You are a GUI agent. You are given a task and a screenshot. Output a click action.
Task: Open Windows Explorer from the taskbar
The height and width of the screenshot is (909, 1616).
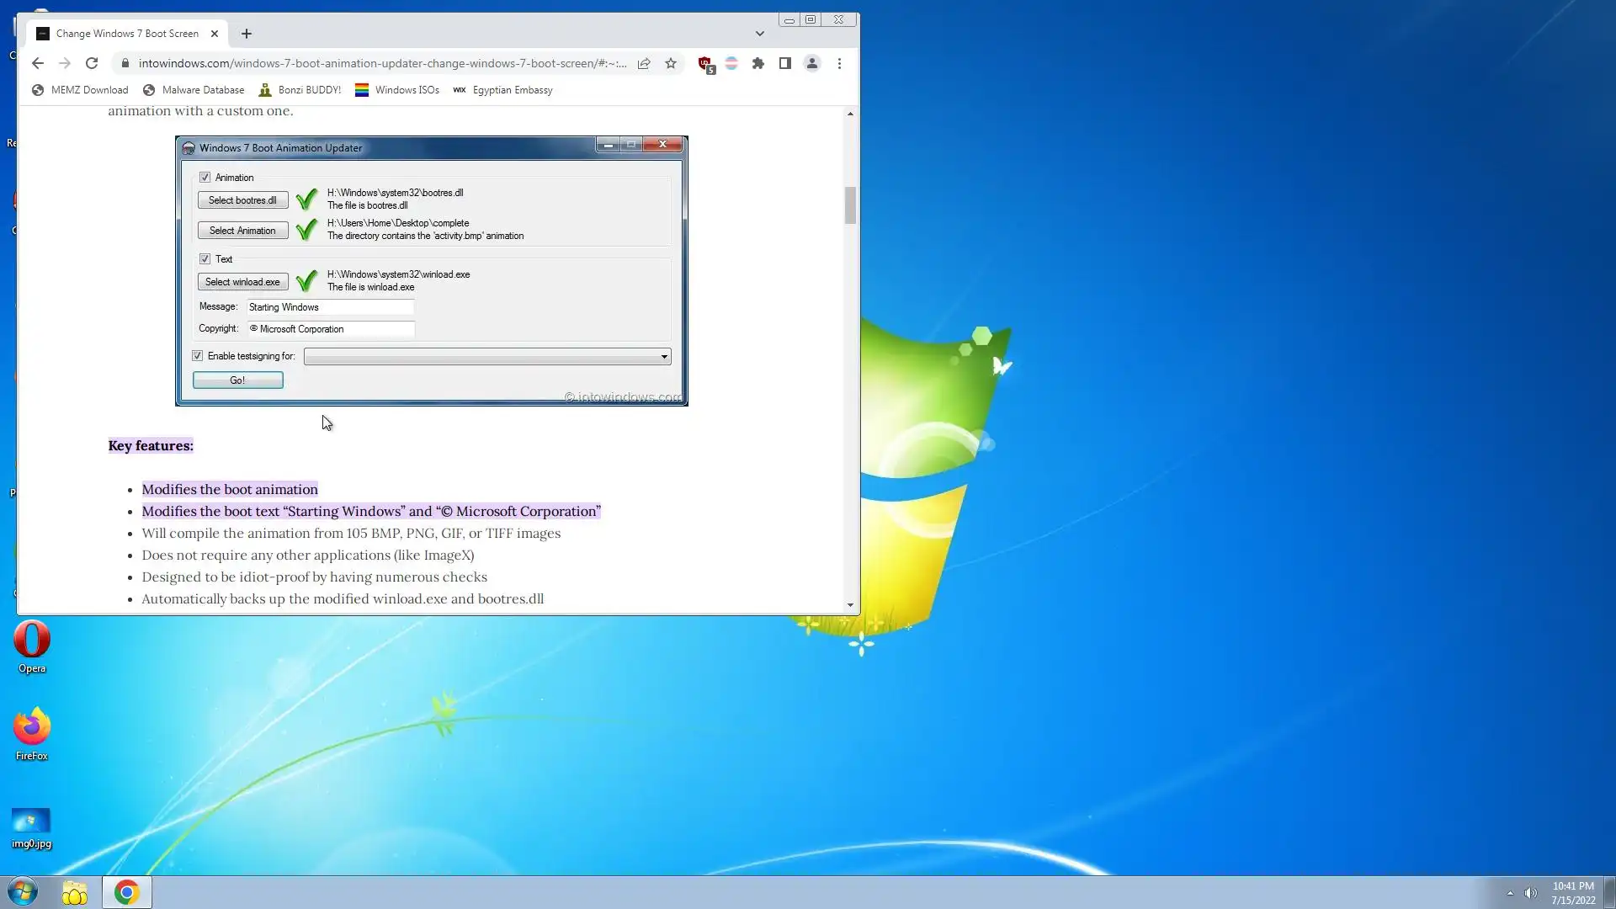point(75,892)
